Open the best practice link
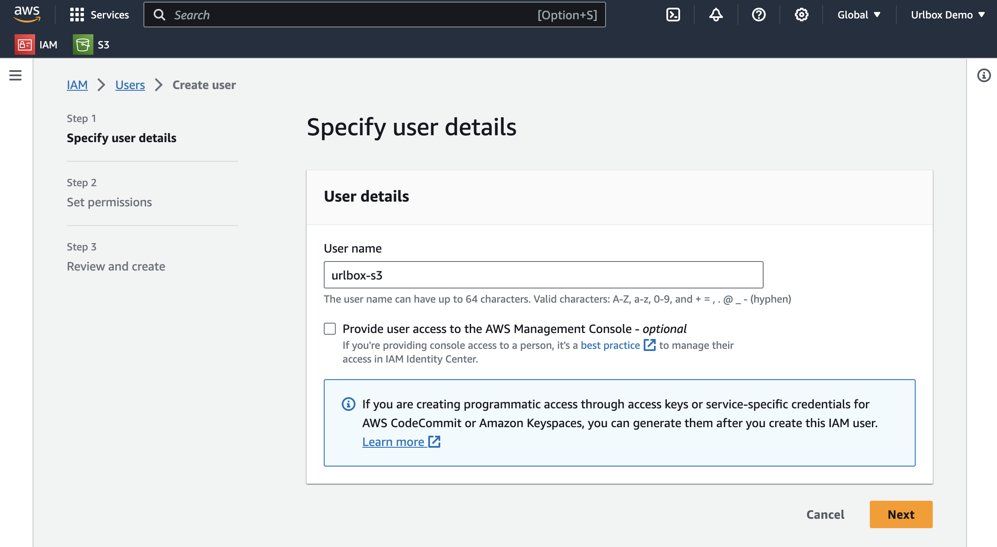The width and height of the screenshot is (997, 547). point(610,345)
